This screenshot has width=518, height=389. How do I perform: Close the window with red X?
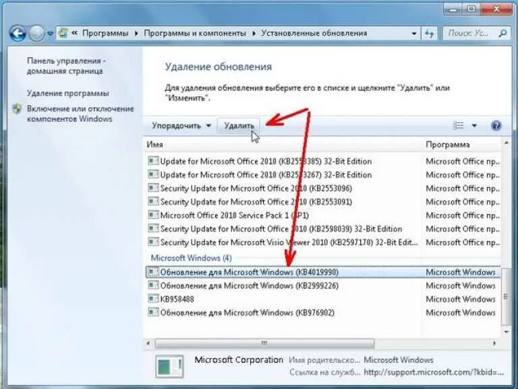click(496, 9)
